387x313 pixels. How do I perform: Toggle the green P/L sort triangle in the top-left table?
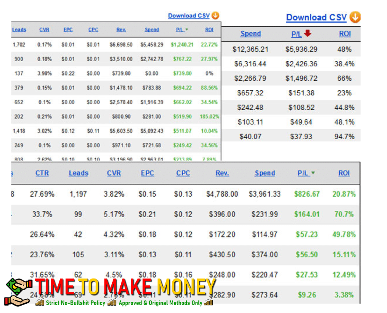pyautogui.click(x=187, y=30)
